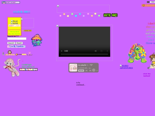Click the broken banner image at the top center
This screenshot has width=155, height=116.
coord(83,9)
